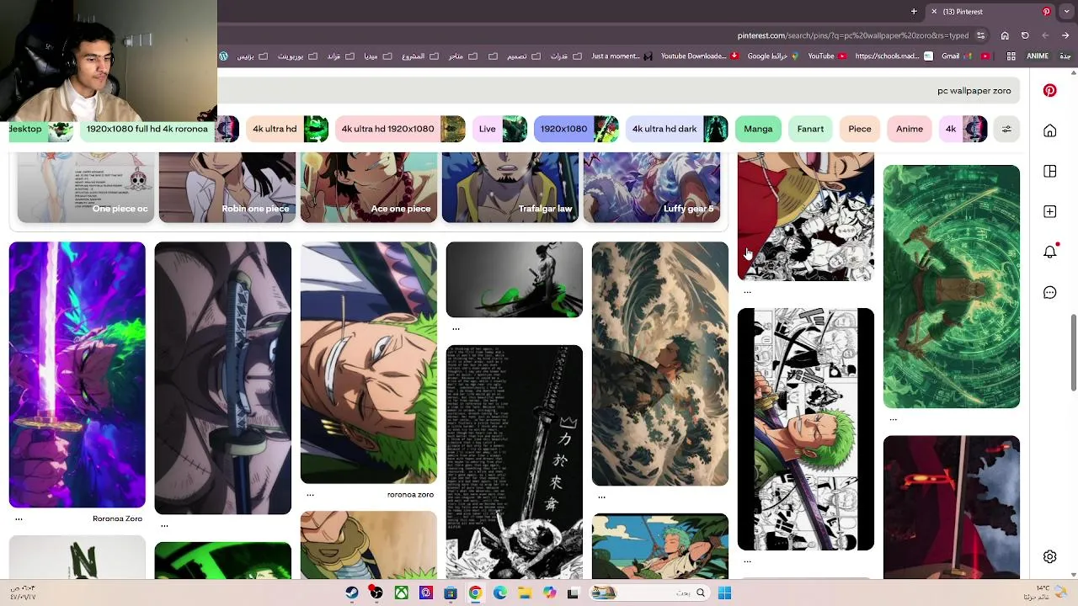Open the Ace one piece suggestion
1078x606 pixels.
pyautogui.click(x=369, y=187)
